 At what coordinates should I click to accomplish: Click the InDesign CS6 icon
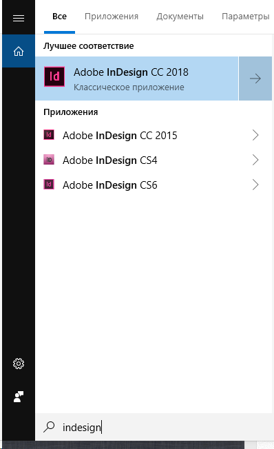coord(49,184)
